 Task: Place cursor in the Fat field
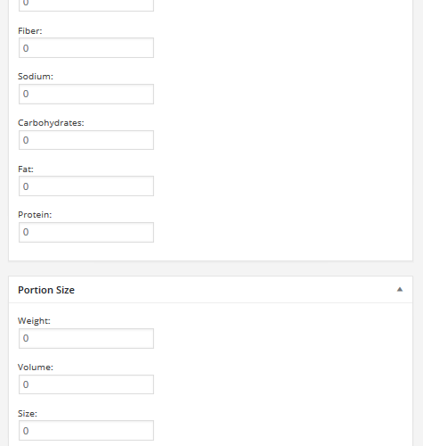coord(86,186)
